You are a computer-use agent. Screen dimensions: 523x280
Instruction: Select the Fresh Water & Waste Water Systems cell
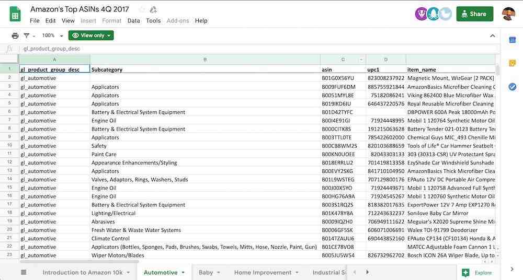click(x=205, y=230)
